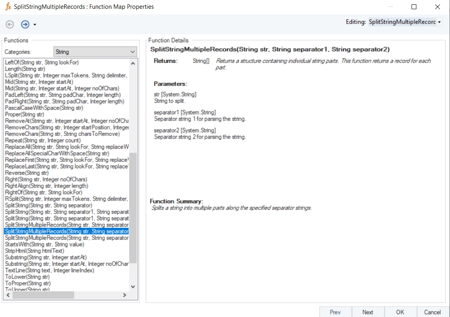The image size is (450, 317).
Task: Confirm with the OK button
Action: coord(400,312)
